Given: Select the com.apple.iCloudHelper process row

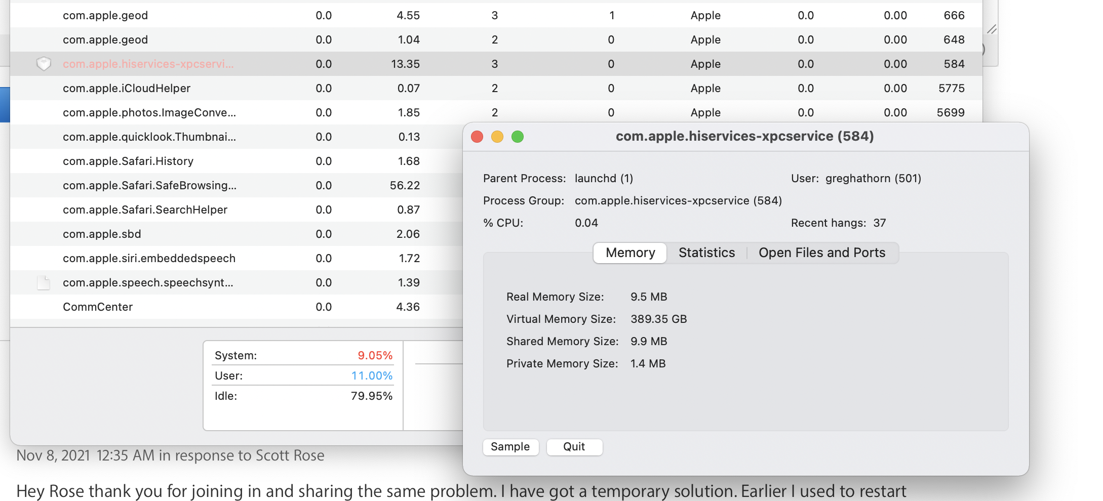Looking at the screenshot, I should coord(127,88).
